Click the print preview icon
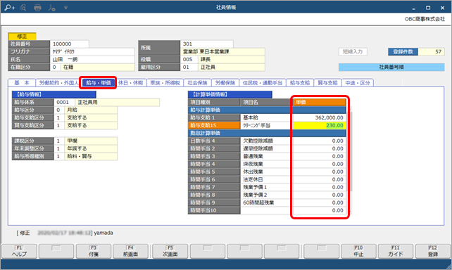The width and height of the screenshot is (452, 270). point(23,8)
